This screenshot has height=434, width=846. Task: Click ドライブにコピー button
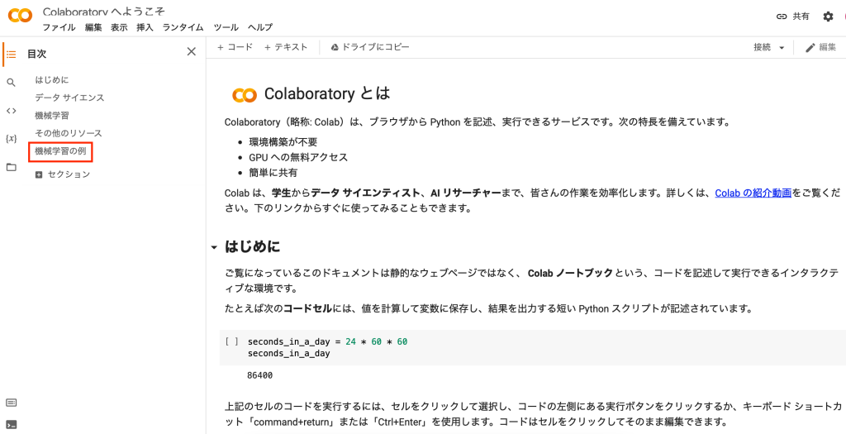[370, 48]
